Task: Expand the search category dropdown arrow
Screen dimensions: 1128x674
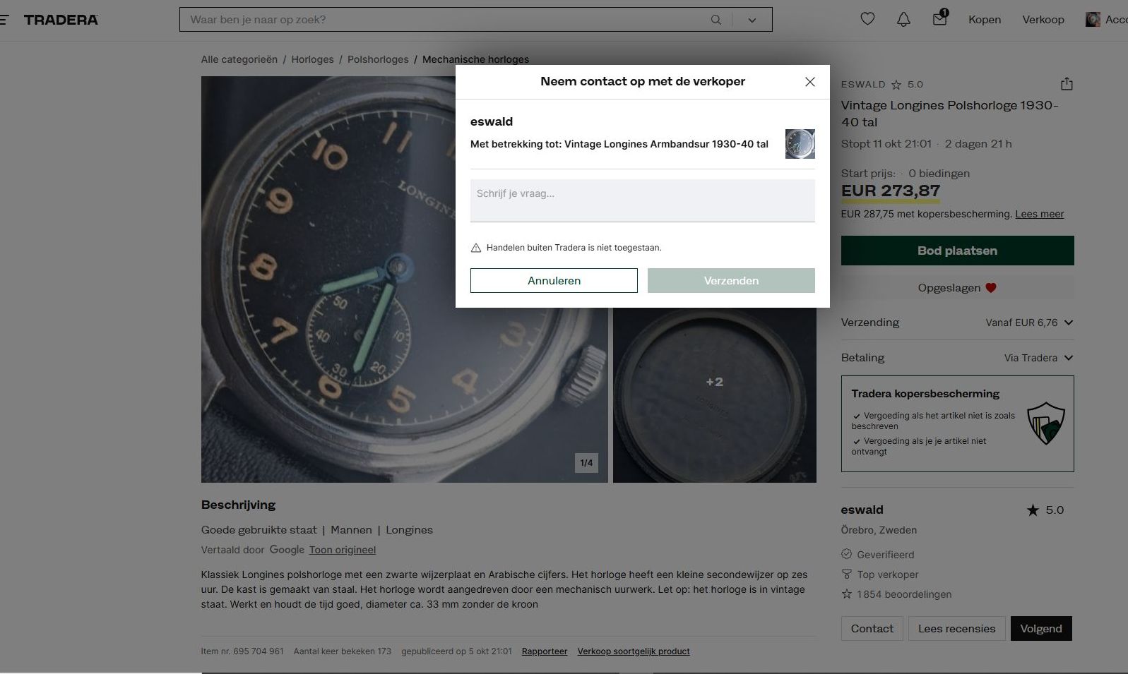Action: coord(752,20)
